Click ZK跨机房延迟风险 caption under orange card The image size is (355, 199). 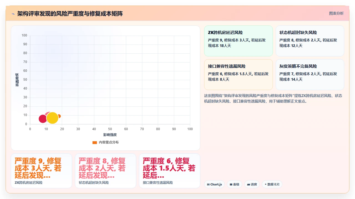(29, 183)
